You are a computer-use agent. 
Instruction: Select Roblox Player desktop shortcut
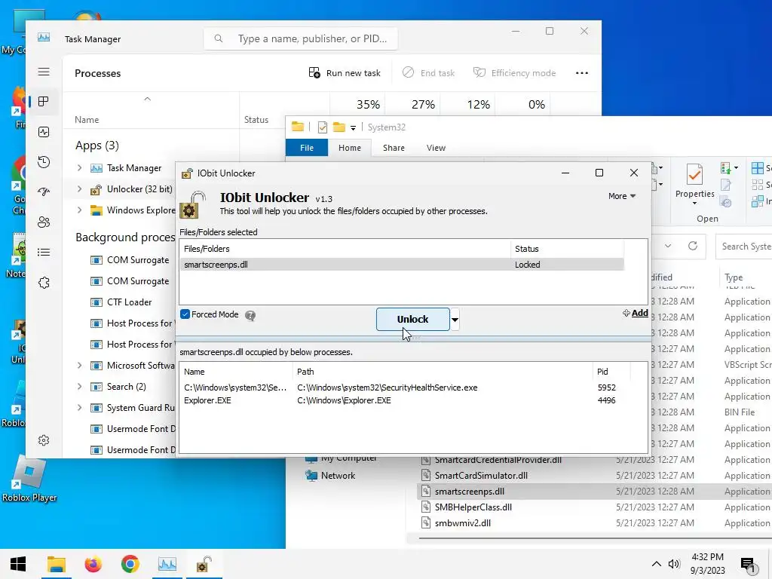29,479
